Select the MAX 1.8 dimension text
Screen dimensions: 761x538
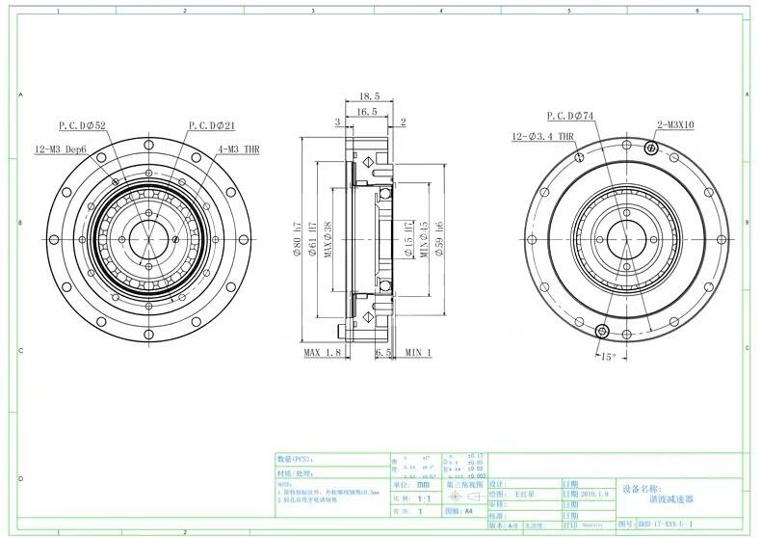point(322,353)
